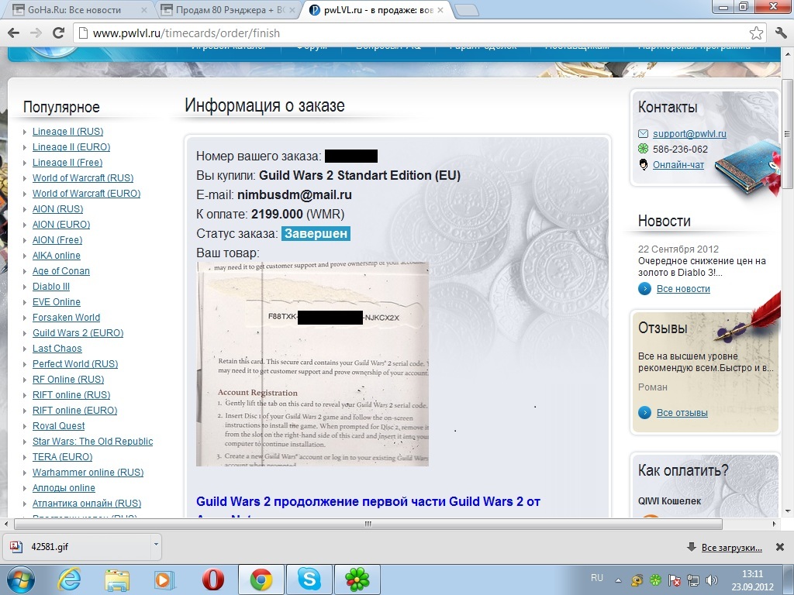Open AION (RUS) link
This screenshot has height=595, width=794.
[57, 209]
